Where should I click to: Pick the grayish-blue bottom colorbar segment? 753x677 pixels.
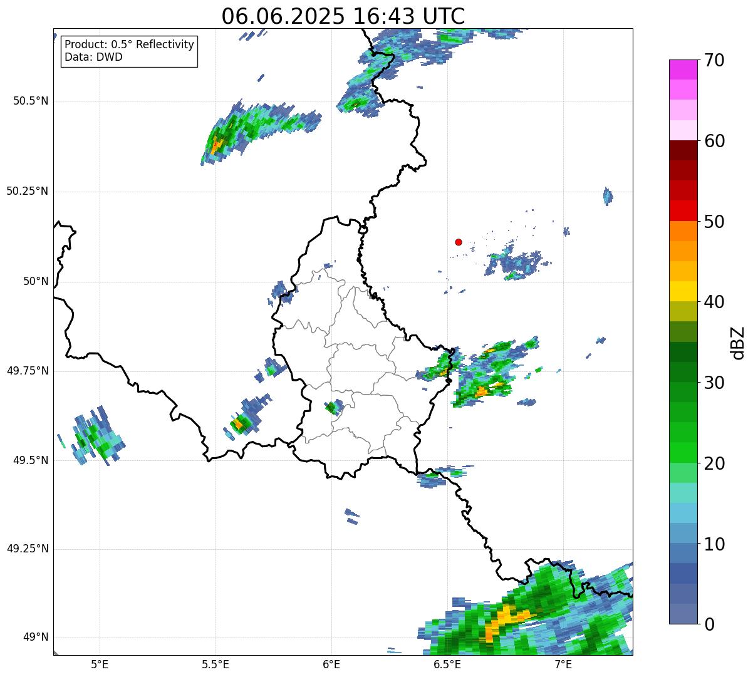click(x=683, y=614)
